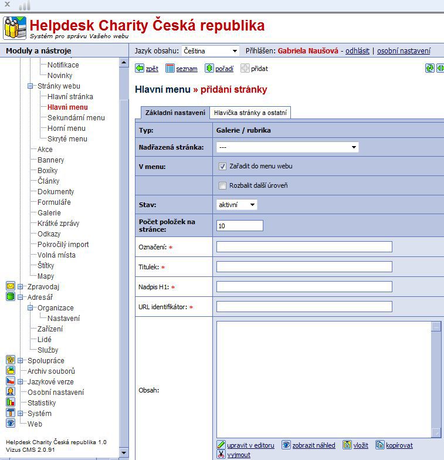Expand the Systém tree node

pyautogui.click(x=20, y=413)
